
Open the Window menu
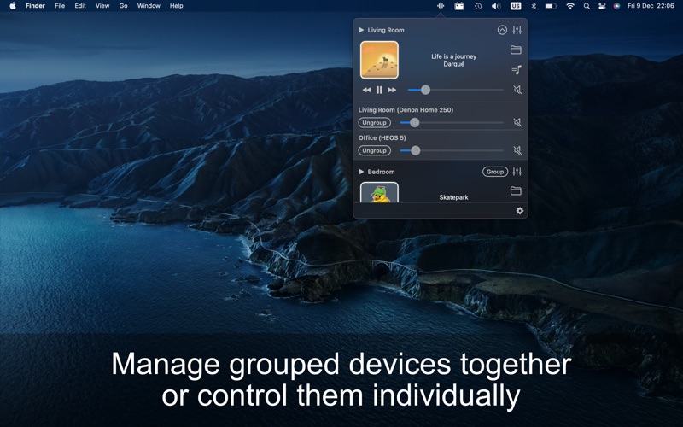tap(149, 6)
